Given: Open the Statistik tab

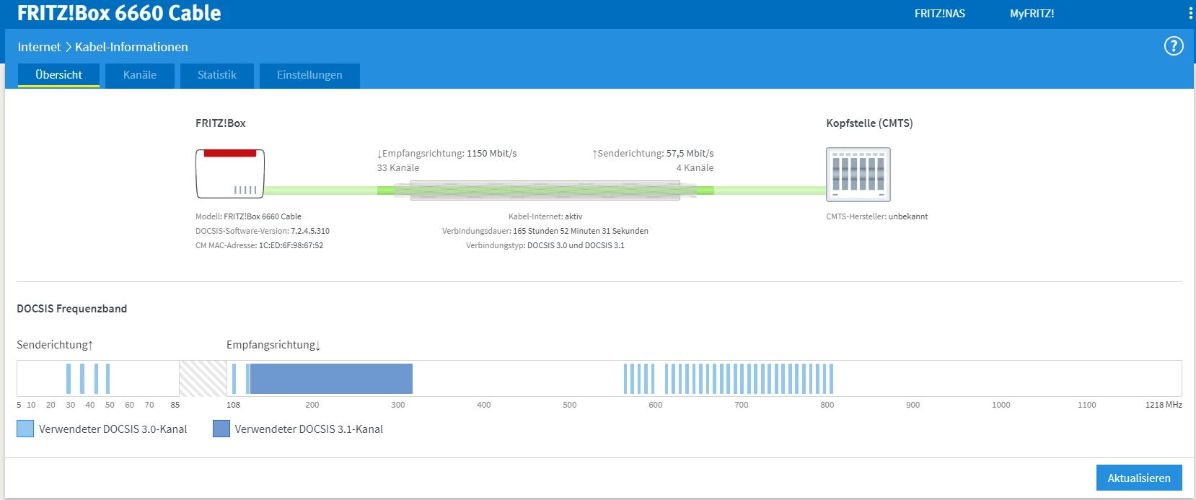Looking at the screenshot, I should click(x=217, y=75).
